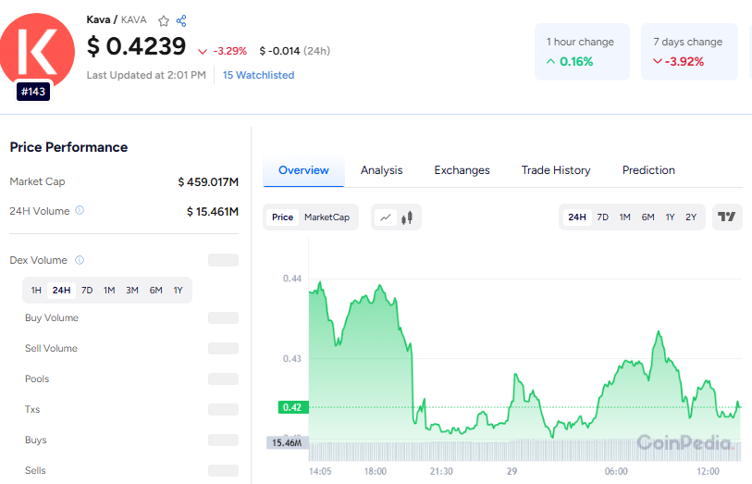Screen dimensions: 752x484
Task: Add Kava to favorites with star icon
Action: (164, 20)
